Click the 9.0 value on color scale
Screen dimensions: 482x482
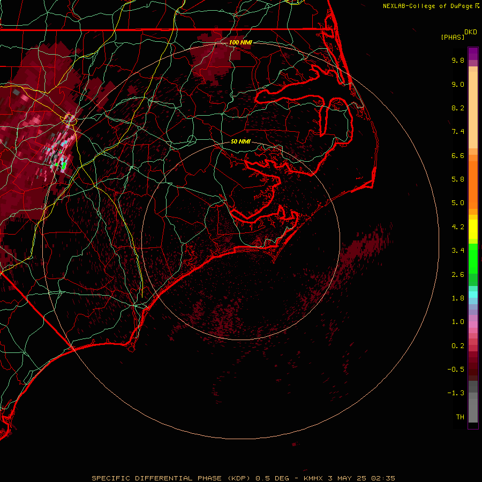click(x=458, y=84)
